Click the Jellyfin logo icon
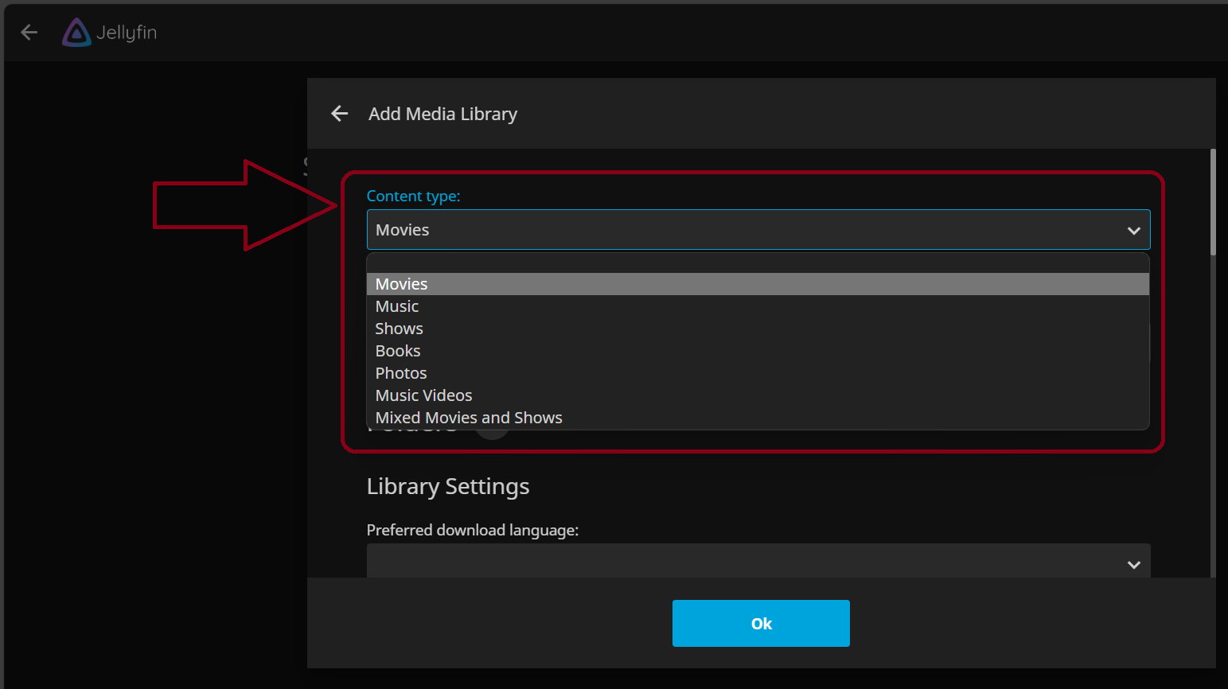Viewport: 1228px width, 689px height. (x=76, y=32)
